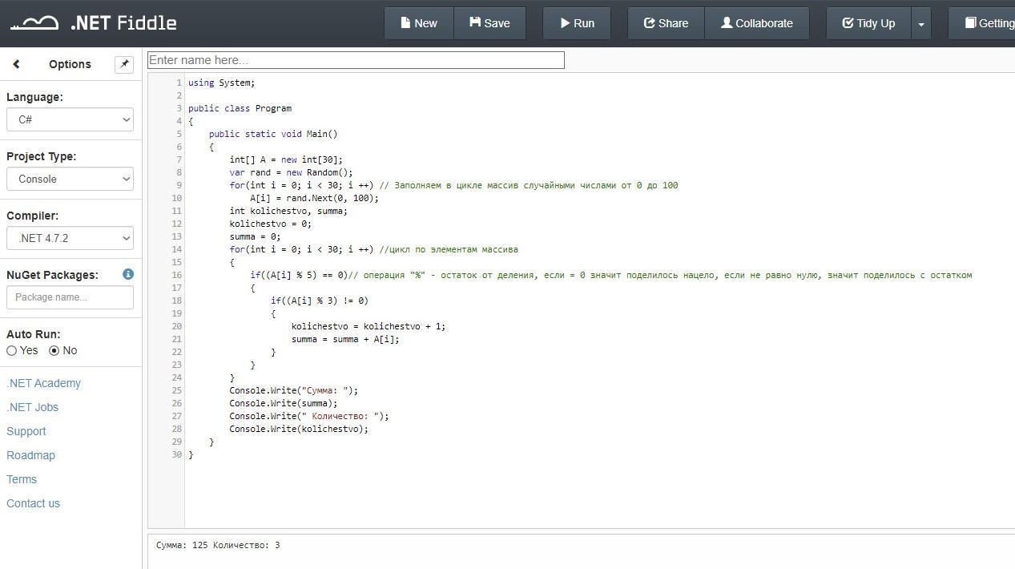Go to the Roadmap link
The height and width of the screenshot is (569, 1015).
click(x=30, y=455)
